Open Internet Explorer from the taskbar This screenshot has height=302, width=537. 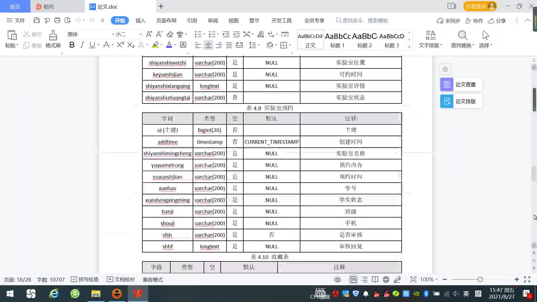(54, 294)
